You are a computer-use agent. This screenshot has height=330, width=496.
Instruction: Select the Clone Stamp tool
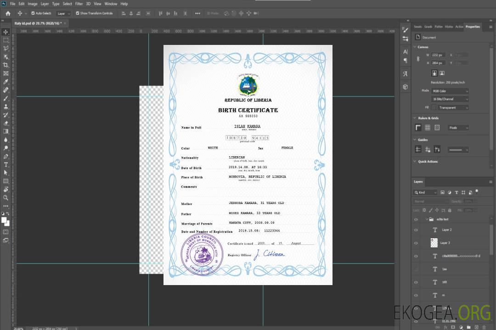coord(6,106)
